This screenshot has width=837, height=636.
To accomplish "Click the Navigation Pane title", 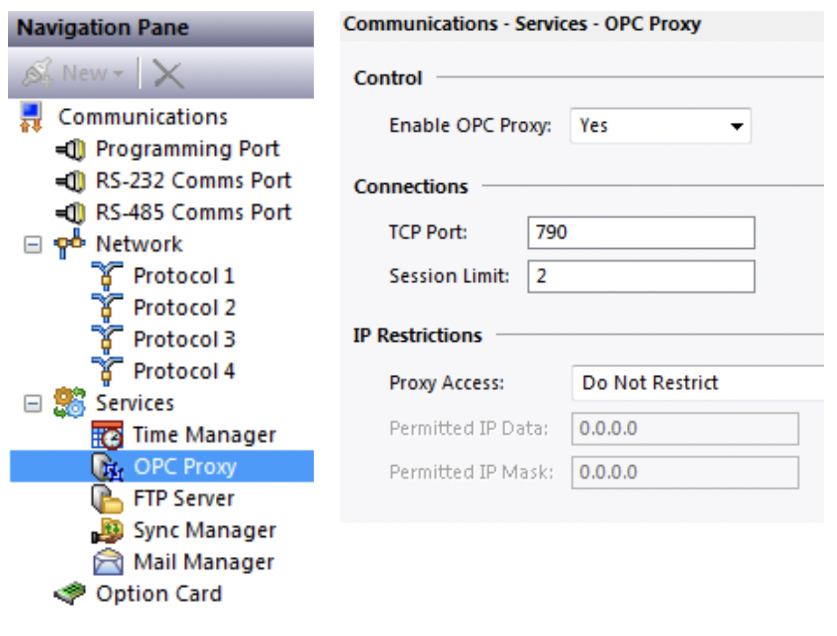I will tap(103, 28).
